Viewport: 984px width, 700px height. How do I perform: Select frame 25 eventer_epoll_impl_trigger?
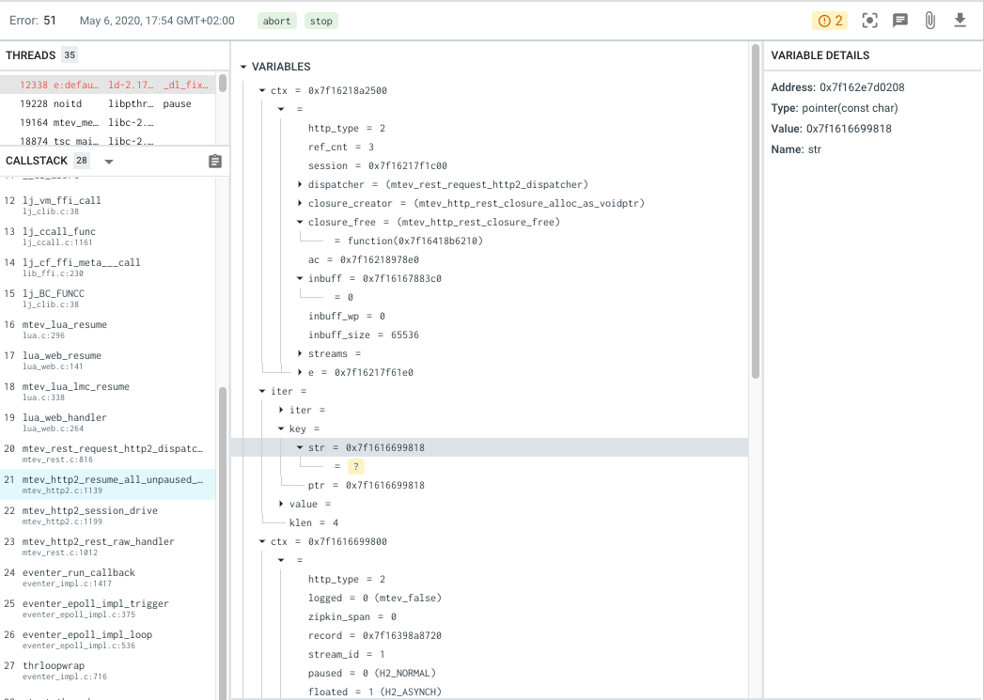108,609
